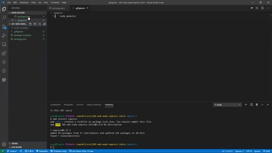Open the Go menu
Screen dimensions: 272x153
(40, 3)
